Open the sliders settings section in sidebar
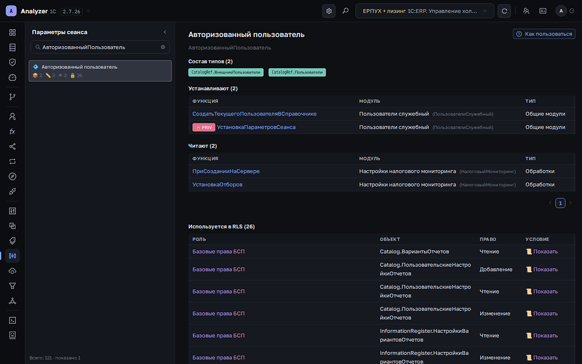The height and width of the screenshot is (364, 582). coord(13,211)
